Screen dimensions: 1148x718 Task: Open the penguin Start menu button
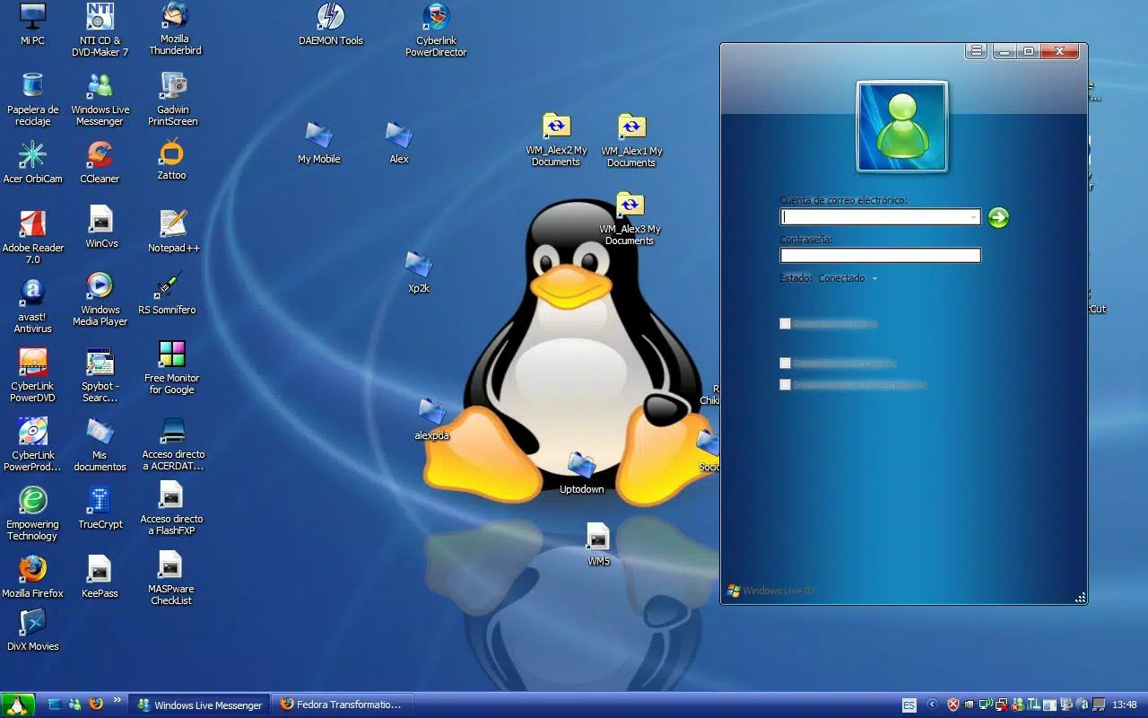17,705
